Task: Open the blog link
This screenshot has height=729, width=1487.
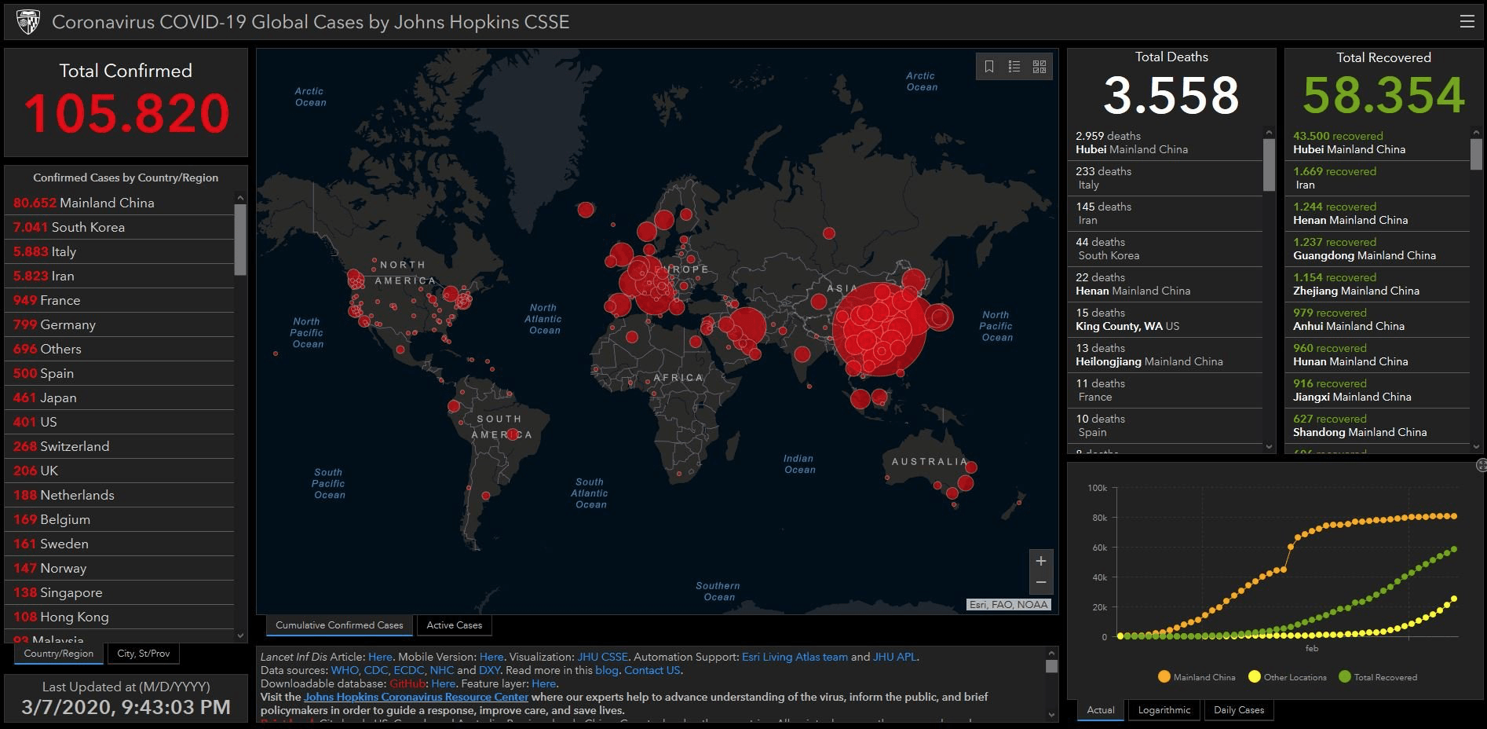Action: (607, 670)
